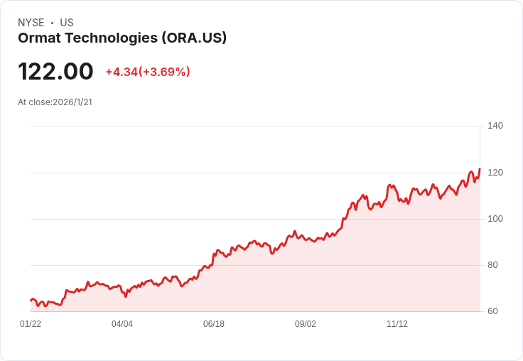Click the latest endpoint of the red price line
The width and height of the screenshot is (523, 361).
tap(480, 169)
